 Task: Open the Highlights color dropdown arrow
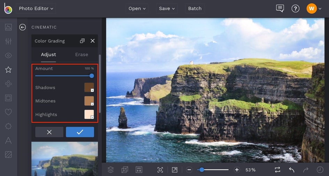tap(92, 117)
